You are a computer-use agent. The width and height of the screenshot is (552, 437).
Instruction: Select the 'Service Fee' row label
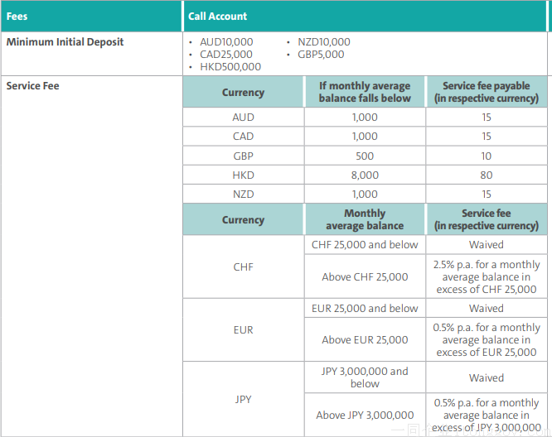[x=33, y=86]
